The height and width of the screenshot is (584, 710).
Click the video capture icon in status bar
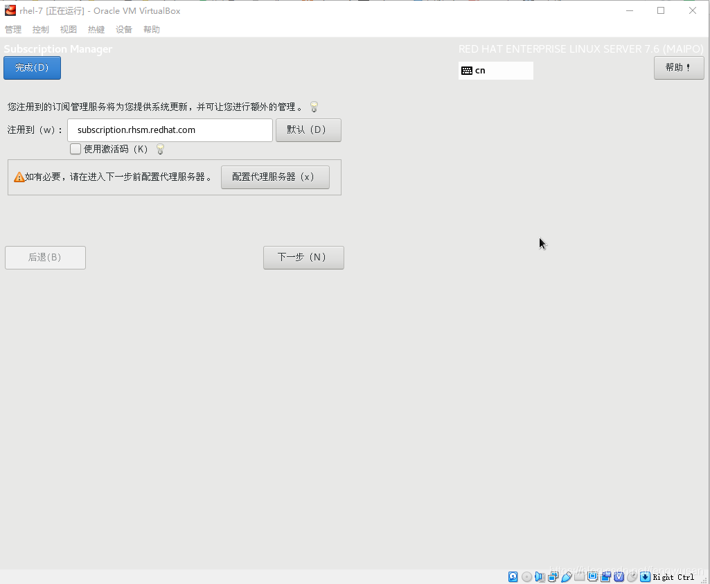click(606, 577)
